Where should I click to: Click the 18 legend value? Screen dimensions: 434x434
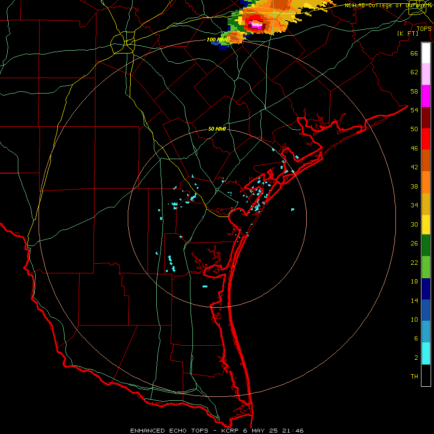414,282
